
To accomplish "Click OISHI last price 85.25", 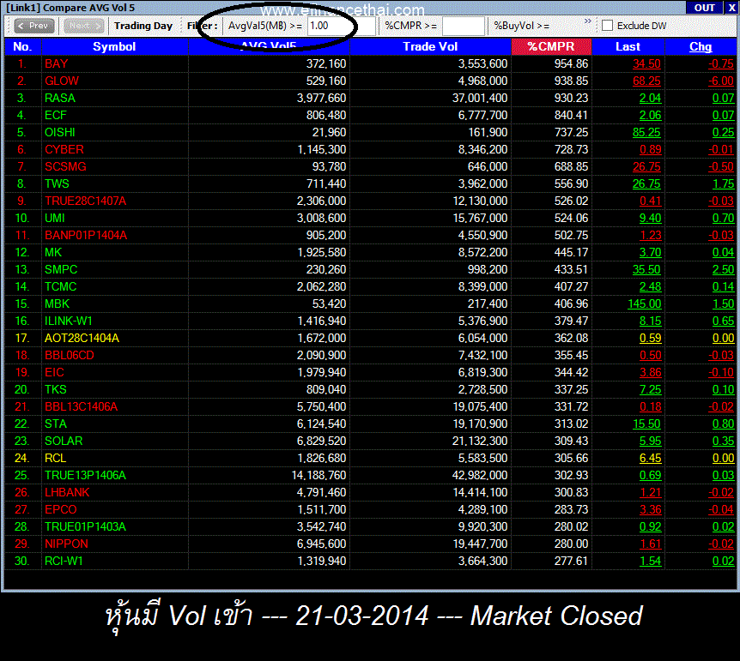I will 646,132.
